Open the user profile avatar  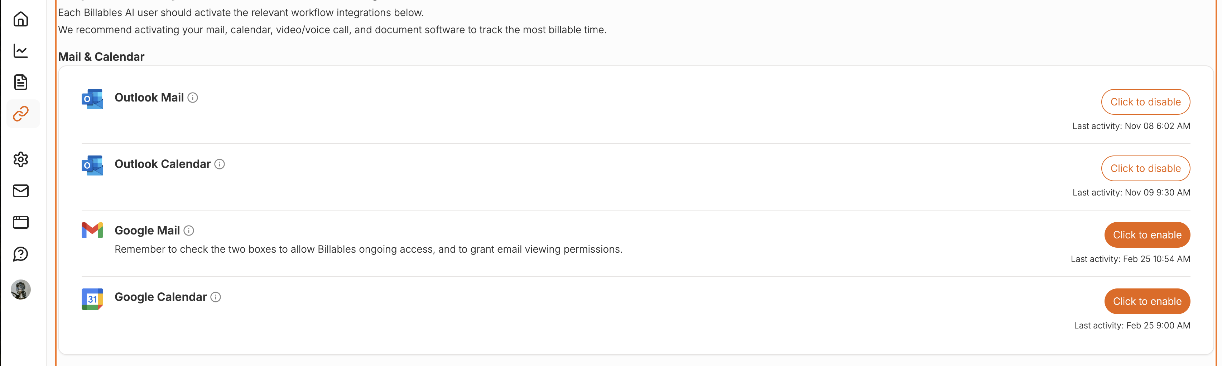[x=21, y=289]
